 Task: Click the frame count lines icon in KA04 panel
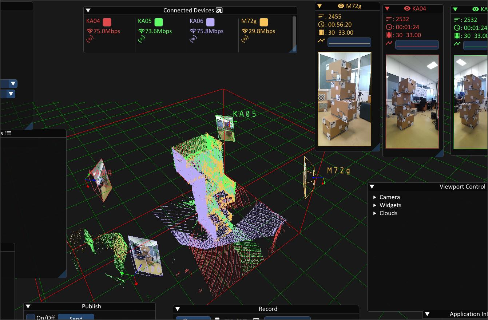[389, 19]
